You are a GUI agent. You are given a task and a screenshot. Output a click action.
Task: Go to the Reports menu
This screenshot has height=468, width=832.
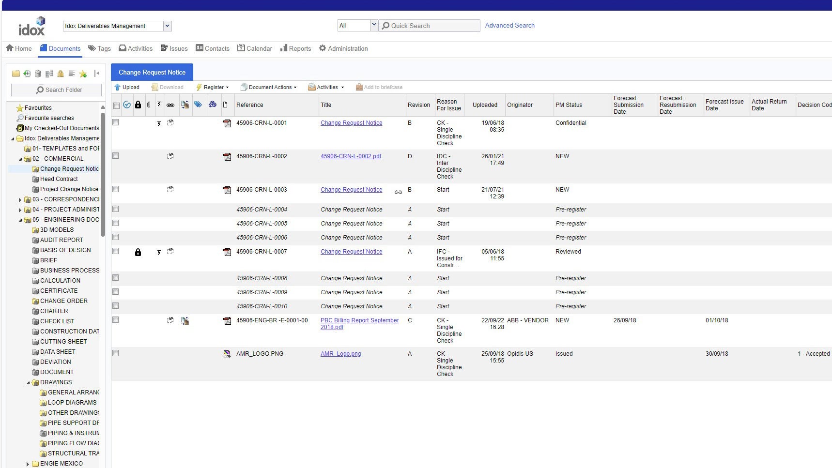pyautogui.click(x=295, y=48)
